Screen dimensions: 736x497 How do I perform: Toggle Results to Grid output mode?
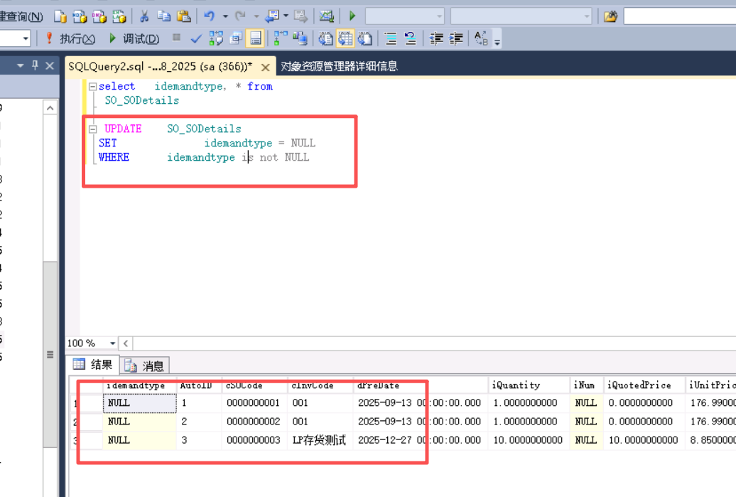345,38
